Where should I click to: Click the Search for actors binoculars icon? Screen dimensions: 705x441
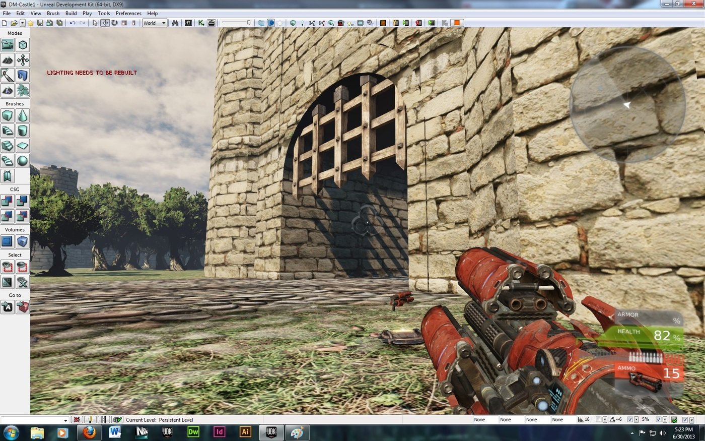175,23
